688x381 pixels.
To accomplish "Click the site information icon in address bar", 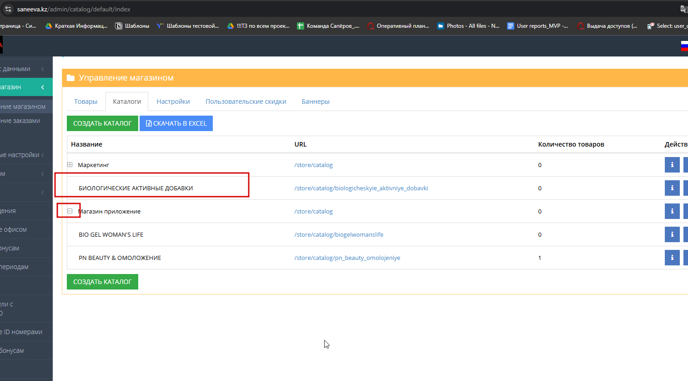I will pos(8,9).
